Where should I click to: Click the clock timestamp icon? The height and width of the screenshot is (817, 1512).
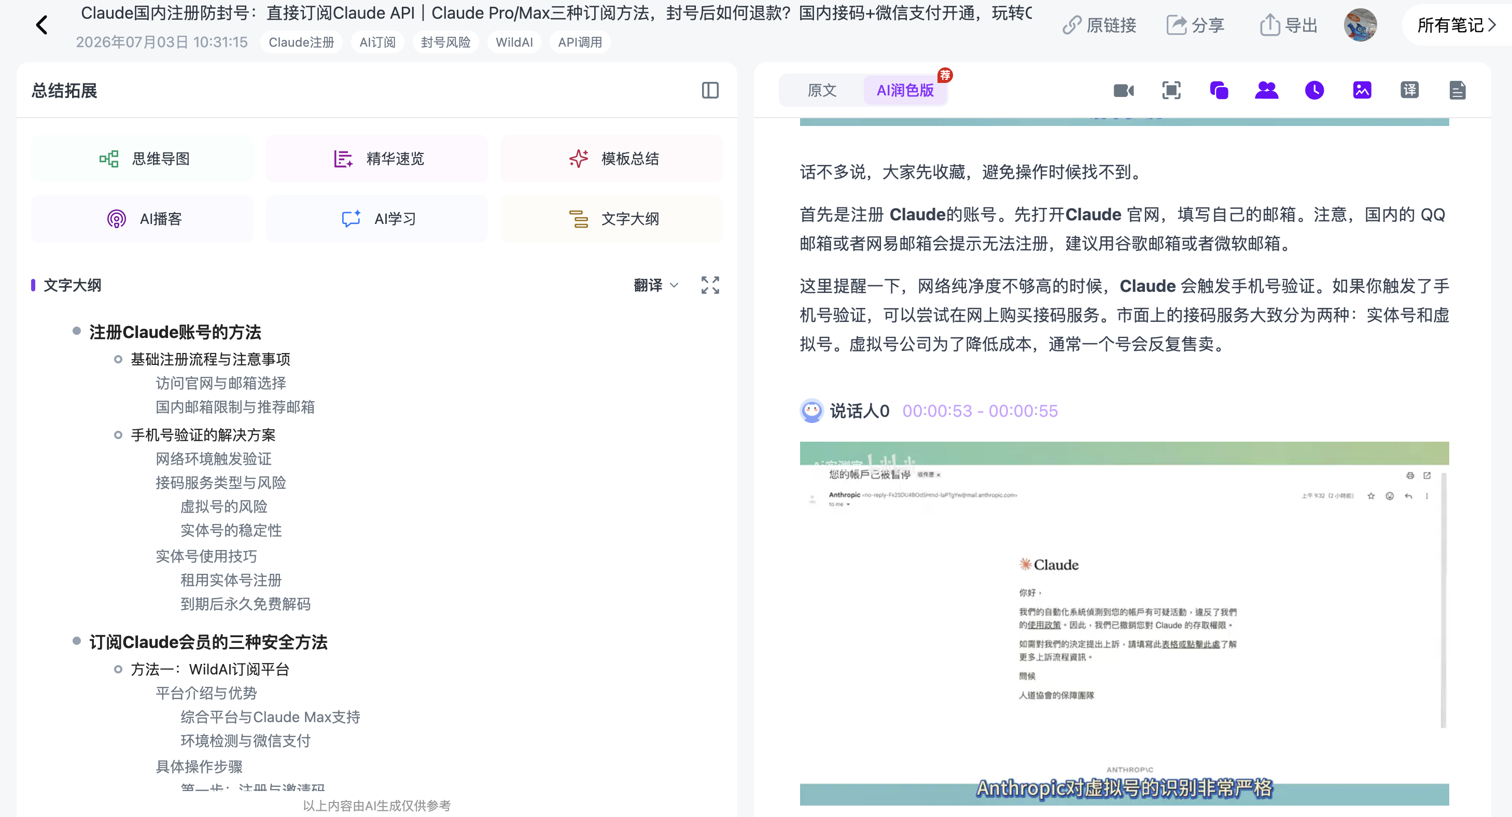tap(1315, 90)
